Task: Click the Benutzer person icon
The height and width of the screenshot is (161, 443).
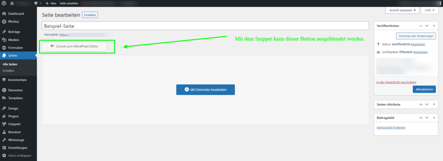Action: 4,132
